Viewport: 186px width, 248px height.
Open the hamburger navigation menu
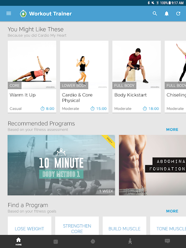9,14
